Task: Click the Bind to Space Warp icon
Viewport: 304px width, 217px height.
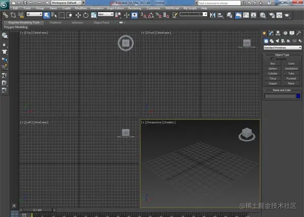Action: (x=21, y=15)
